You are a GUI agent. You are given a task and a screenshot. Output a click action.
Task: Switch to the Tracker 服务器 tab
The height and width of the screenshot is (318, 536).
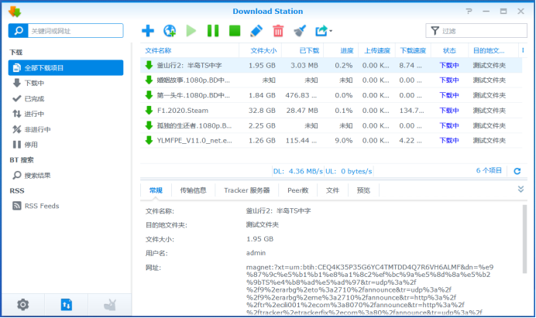247,190
